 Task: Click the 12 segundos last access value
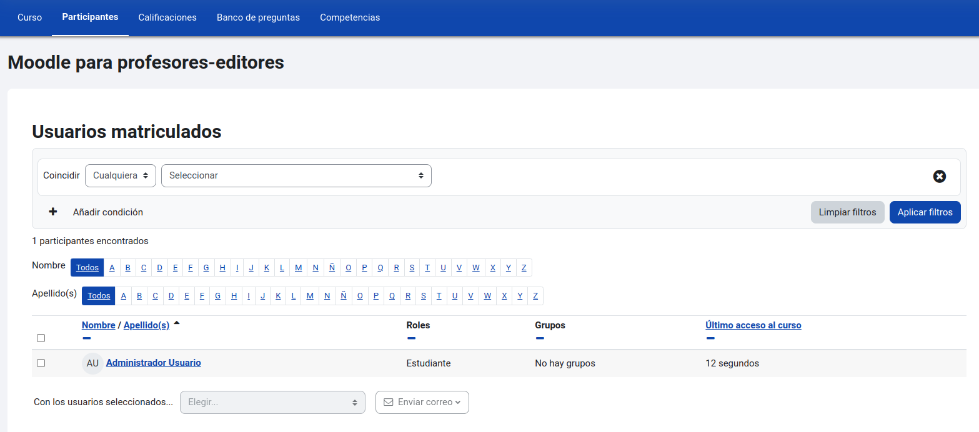click(x=732, y=363)
